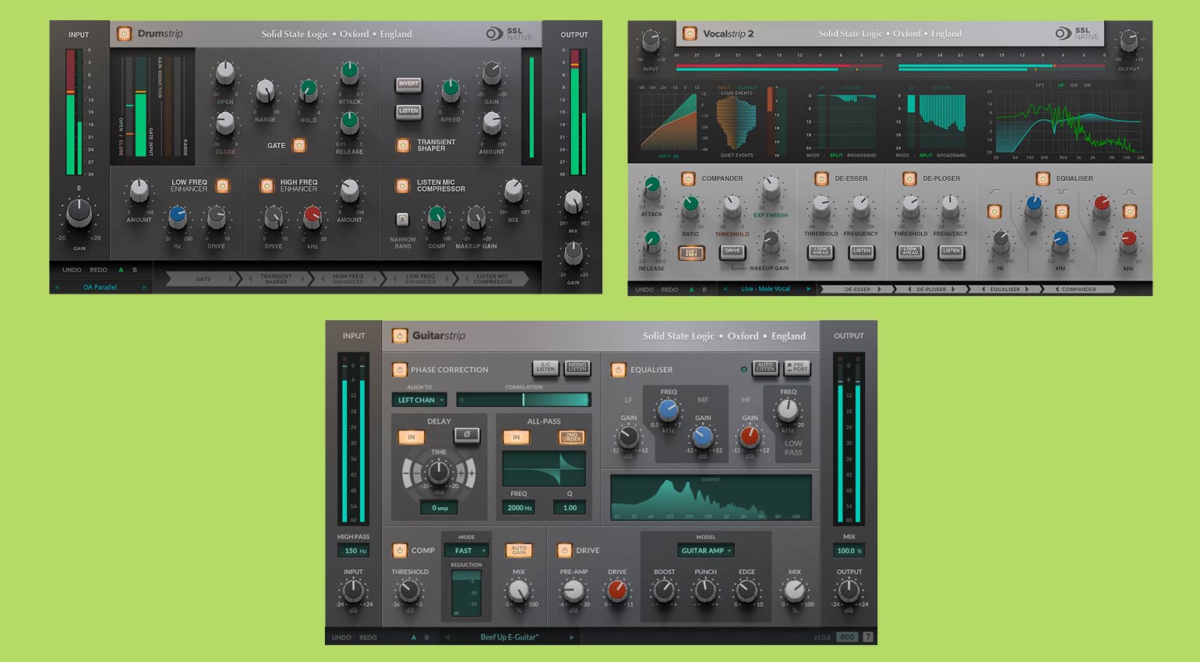This screenshot has width=1200, height=662.
Task: Toggle 2nd Order in the All-Pass section
Action: (x=571, y=438)
